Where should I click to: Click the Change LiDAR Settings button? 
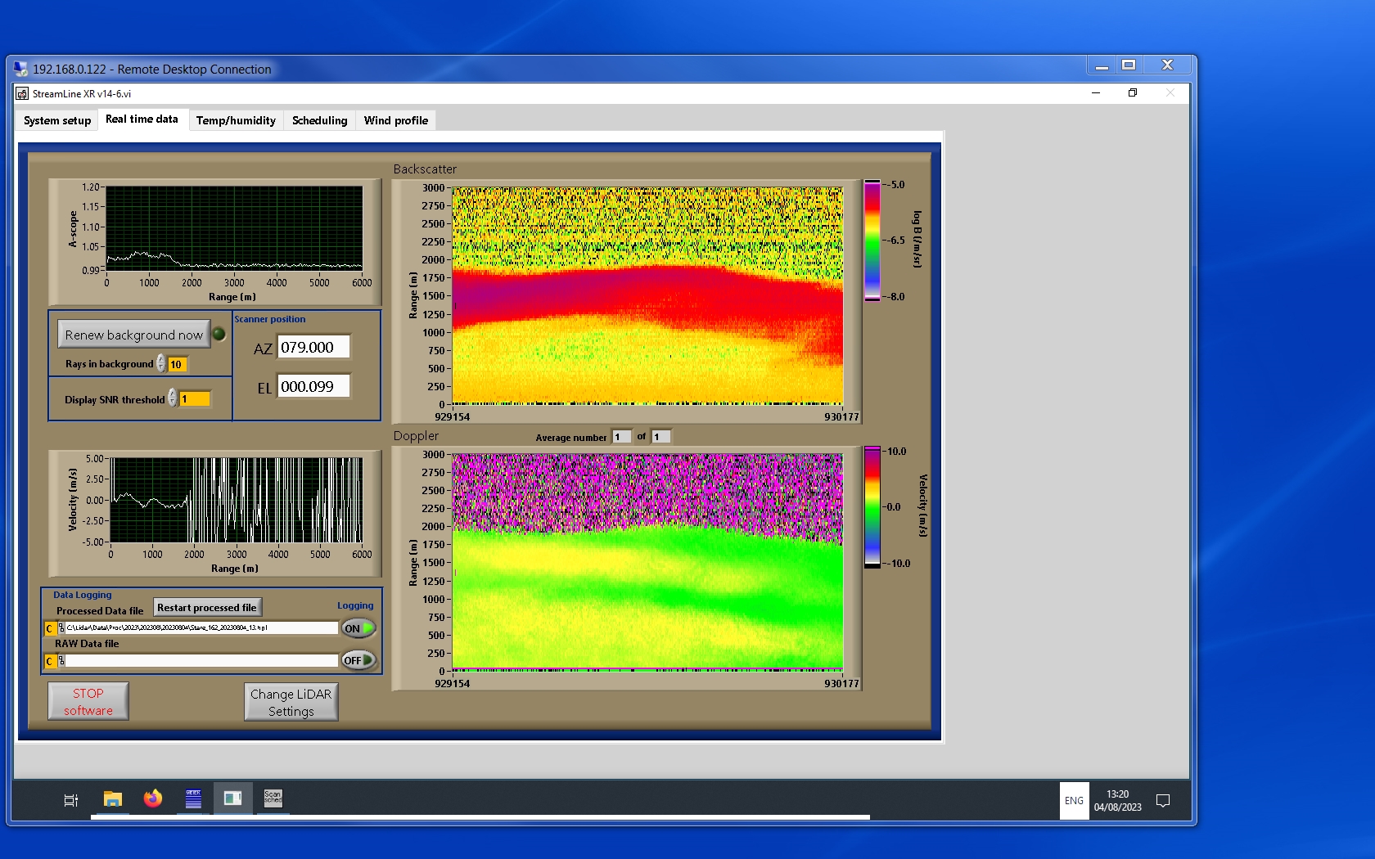click(291, 702)
